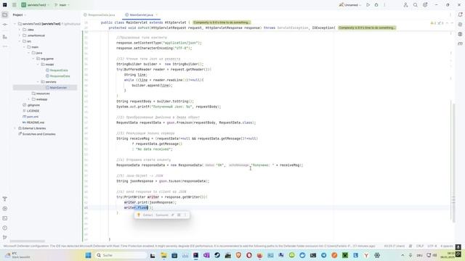
Task: Open the Project view mode dropdown
Action: tap(20, 14)
